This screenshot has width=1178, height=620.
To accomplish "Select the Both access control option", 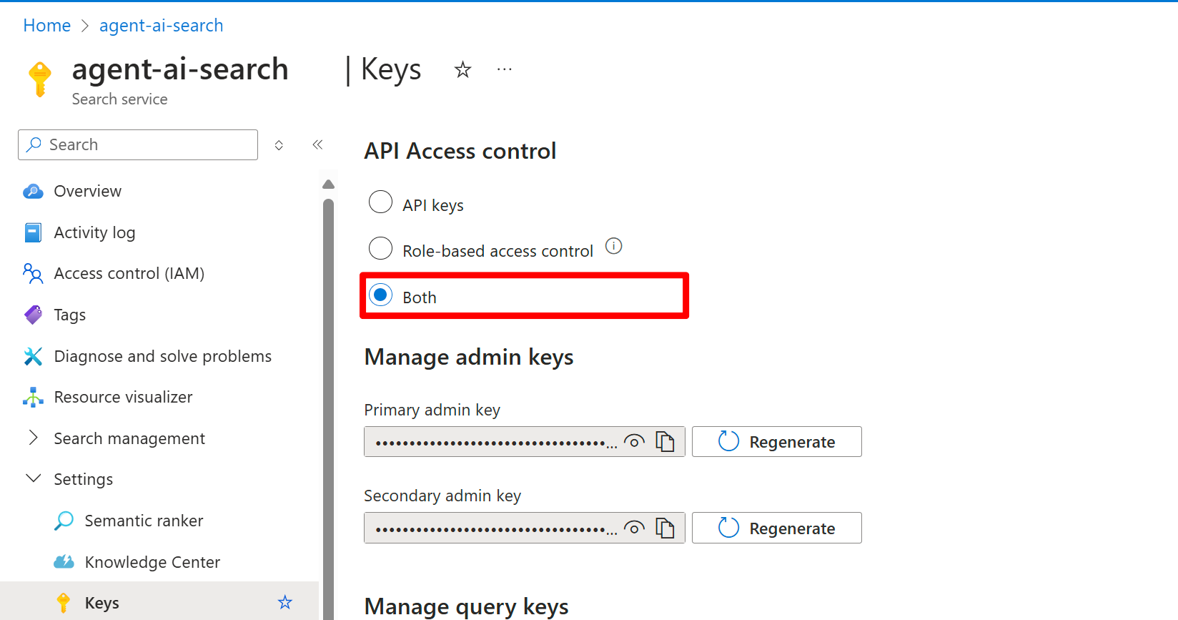I will [380, 295].
